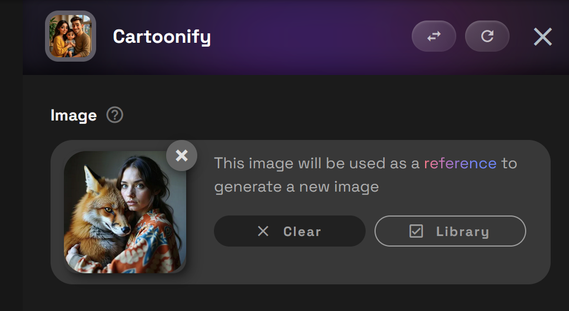Click the highlighted word reference
This screenshot has height=311, width=569.
460,163
